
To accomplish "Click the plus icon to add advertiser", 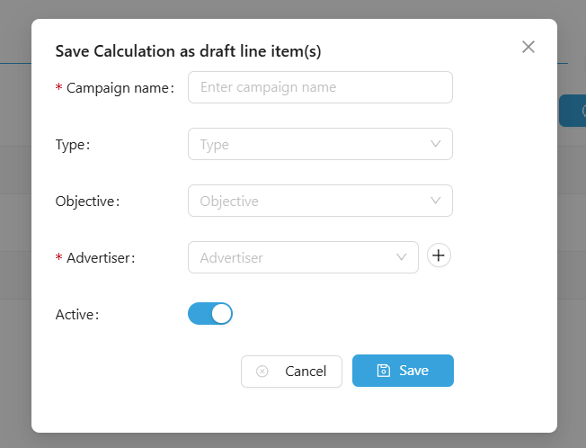I will tap(439, 256).
